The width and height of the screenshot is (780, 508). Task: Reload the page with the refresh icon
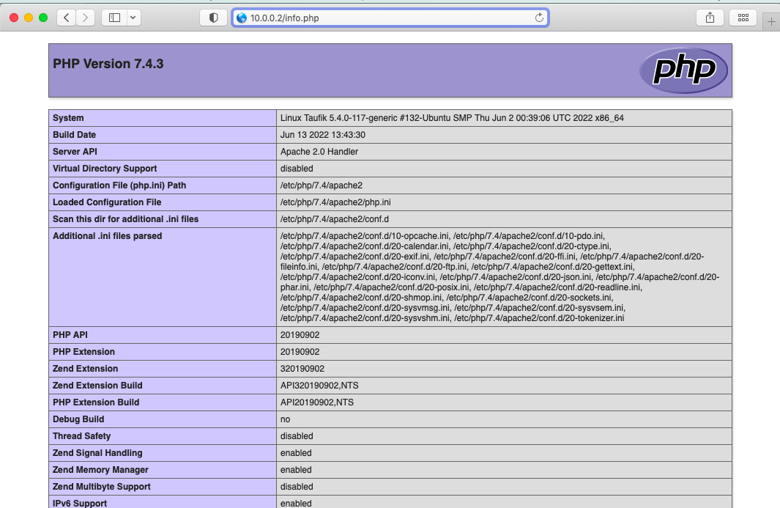tap(539, 18)
